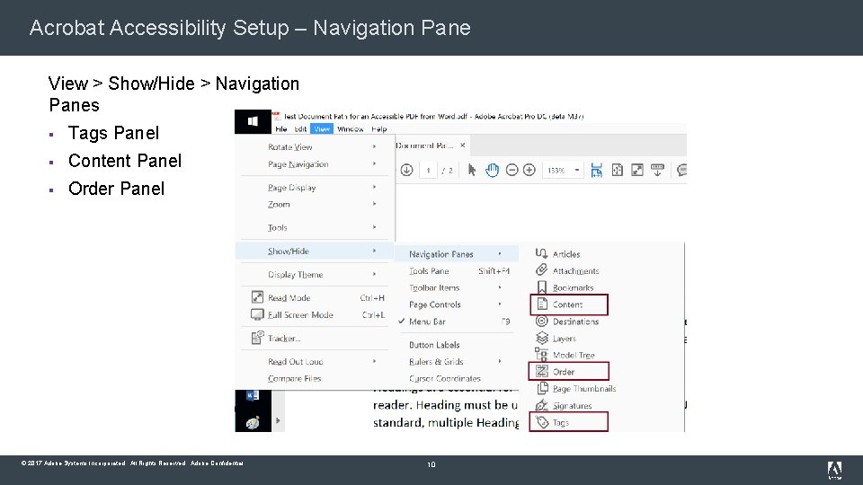Viewport: 863px width, 485px height.
Task: Click the Read Mode menu icon
Action: pos(257,297)
